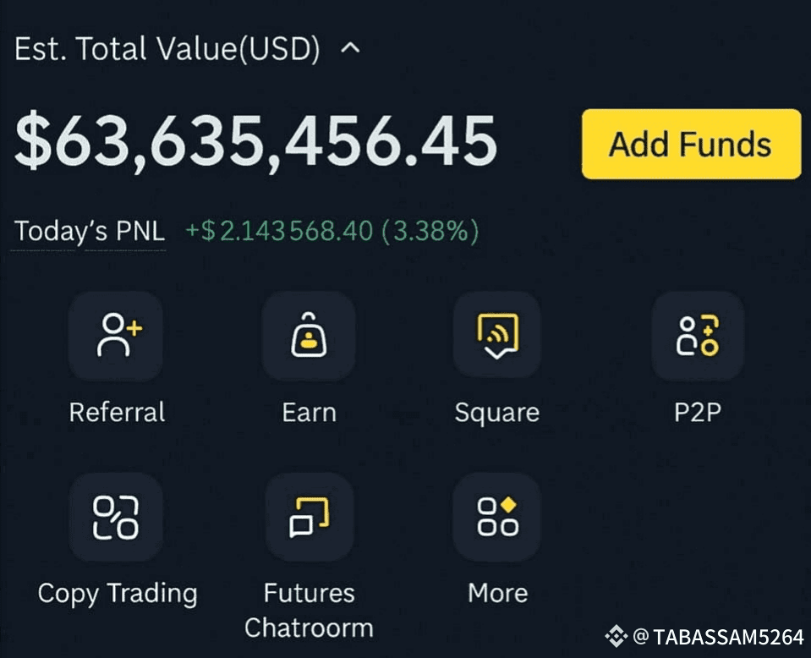
Task: Tap the Earn icon
Action: [x=309, y=337]
